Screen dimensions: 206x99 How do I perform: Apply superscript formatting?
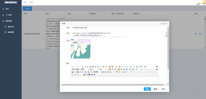click(96, 67)
